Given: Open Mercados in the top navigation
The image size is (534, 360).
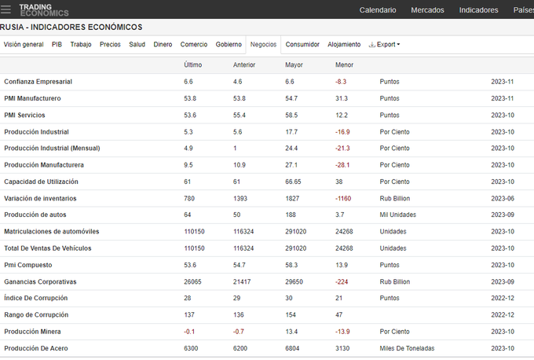Looking at the screenshot, I should [427, 10].
